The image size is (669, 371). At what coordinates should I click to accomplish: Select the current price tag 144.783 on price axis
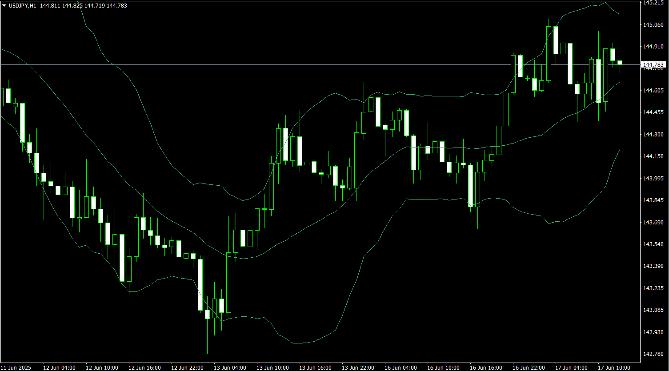point(653,65)
